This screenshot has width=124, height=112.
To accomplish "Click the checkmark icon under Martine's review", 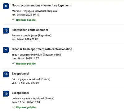I will click(13, 19).
